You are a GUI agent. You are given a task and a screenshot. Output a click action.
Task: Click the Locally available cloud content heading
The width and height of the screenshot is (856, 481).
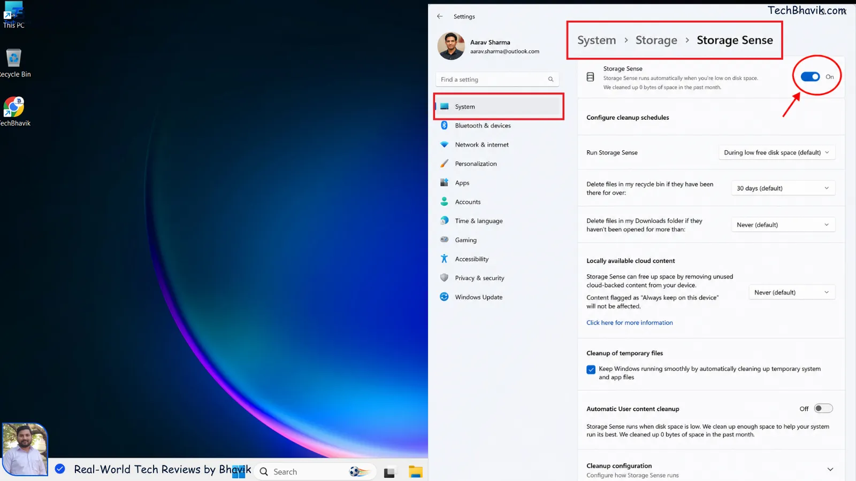(631, 261)
